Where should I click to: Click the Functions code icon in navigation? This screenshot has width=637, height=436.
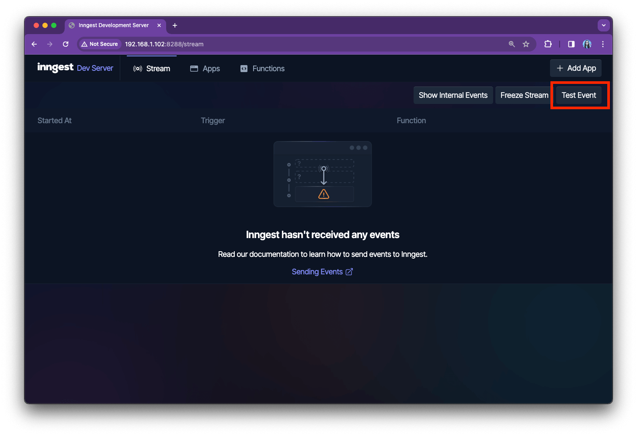(x=244, y=68)
